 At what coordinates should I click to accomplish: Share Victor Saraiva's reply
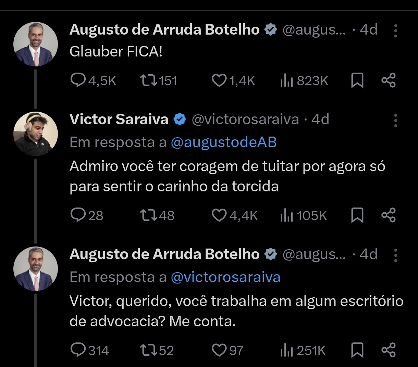[x=389, y=215]
